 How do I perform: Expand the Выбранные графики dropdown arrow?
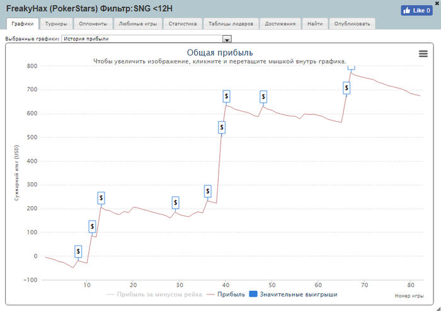227,39
